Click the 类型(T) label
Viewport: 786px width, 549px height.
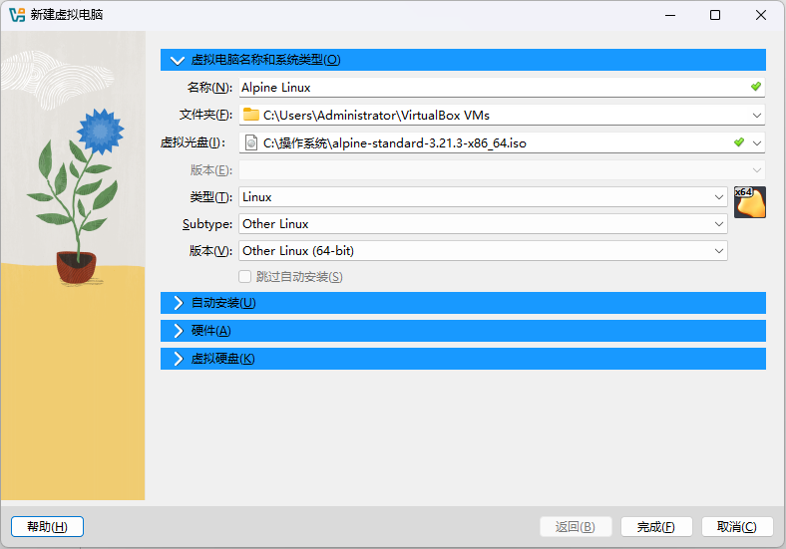pos(211,197)
